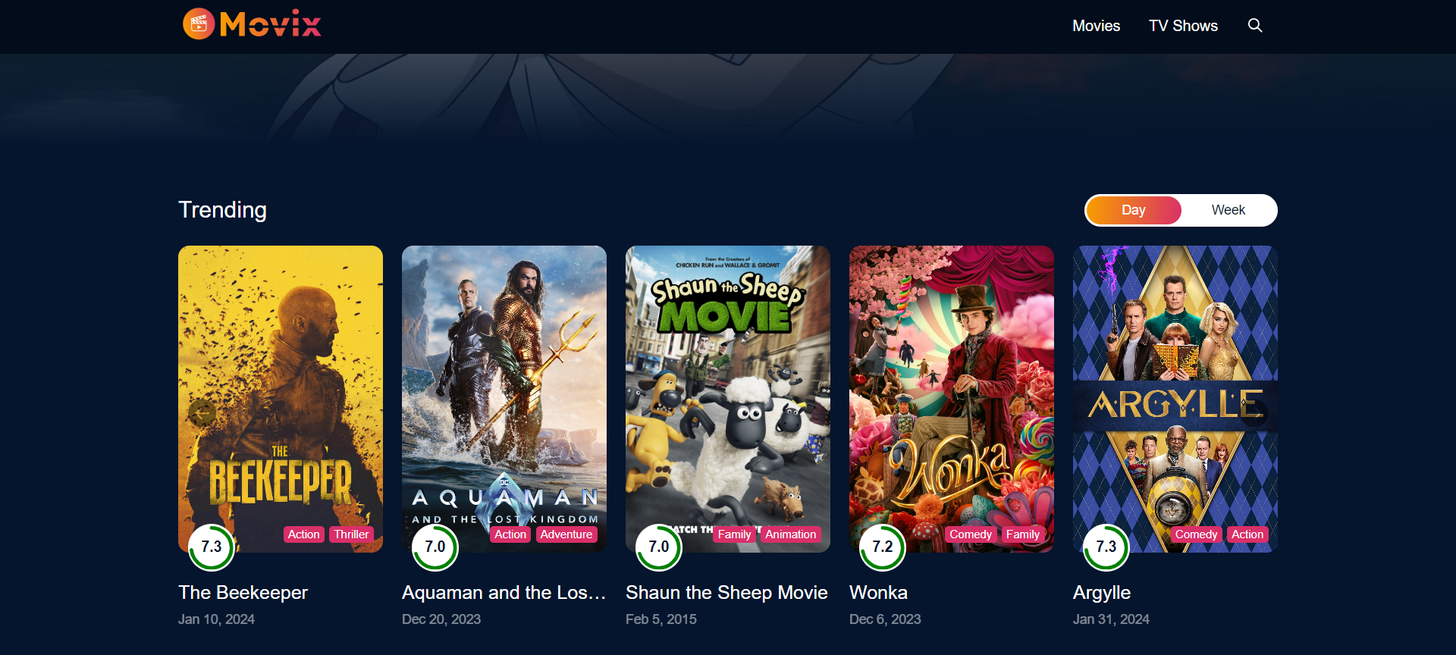
Task: Click the right carousel arrow on Argylle poster
Action: pyautogui.click(x=1254, y=412)
